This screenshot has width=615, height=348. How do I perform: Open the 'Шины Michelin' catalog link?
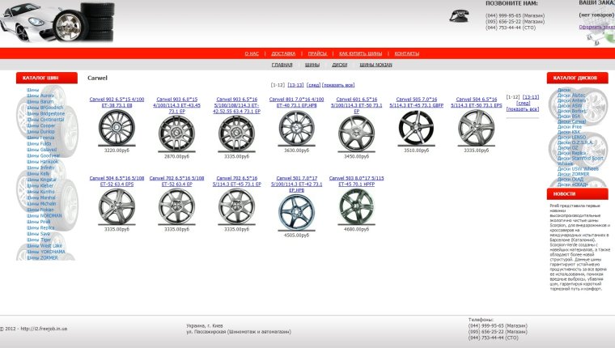pos(41,205)
